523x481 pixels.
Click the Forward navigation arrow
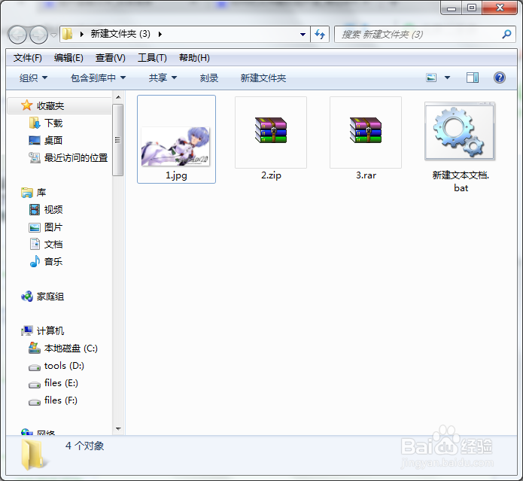point(38,35)
